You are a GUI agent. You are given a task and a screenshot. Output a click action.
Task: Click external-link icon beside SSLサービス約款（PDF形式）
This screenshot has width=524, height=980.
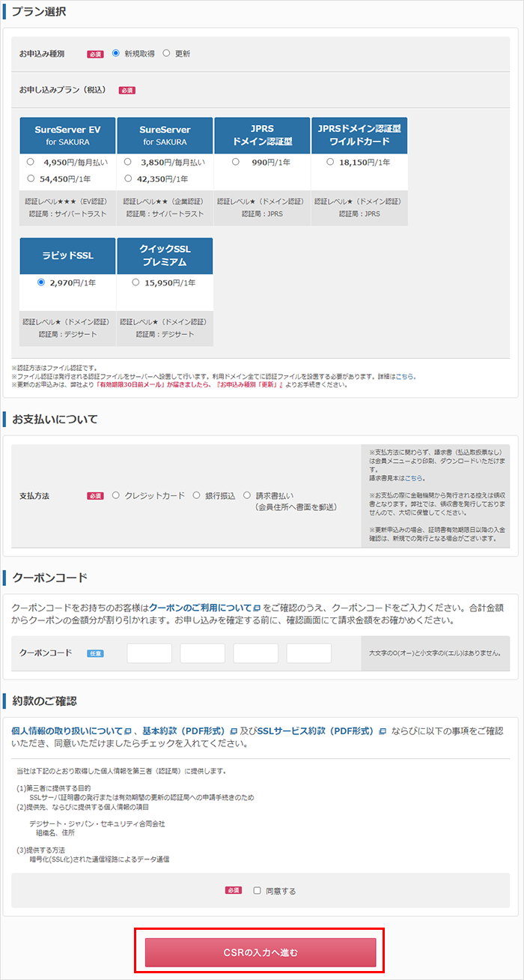point(383,731)
